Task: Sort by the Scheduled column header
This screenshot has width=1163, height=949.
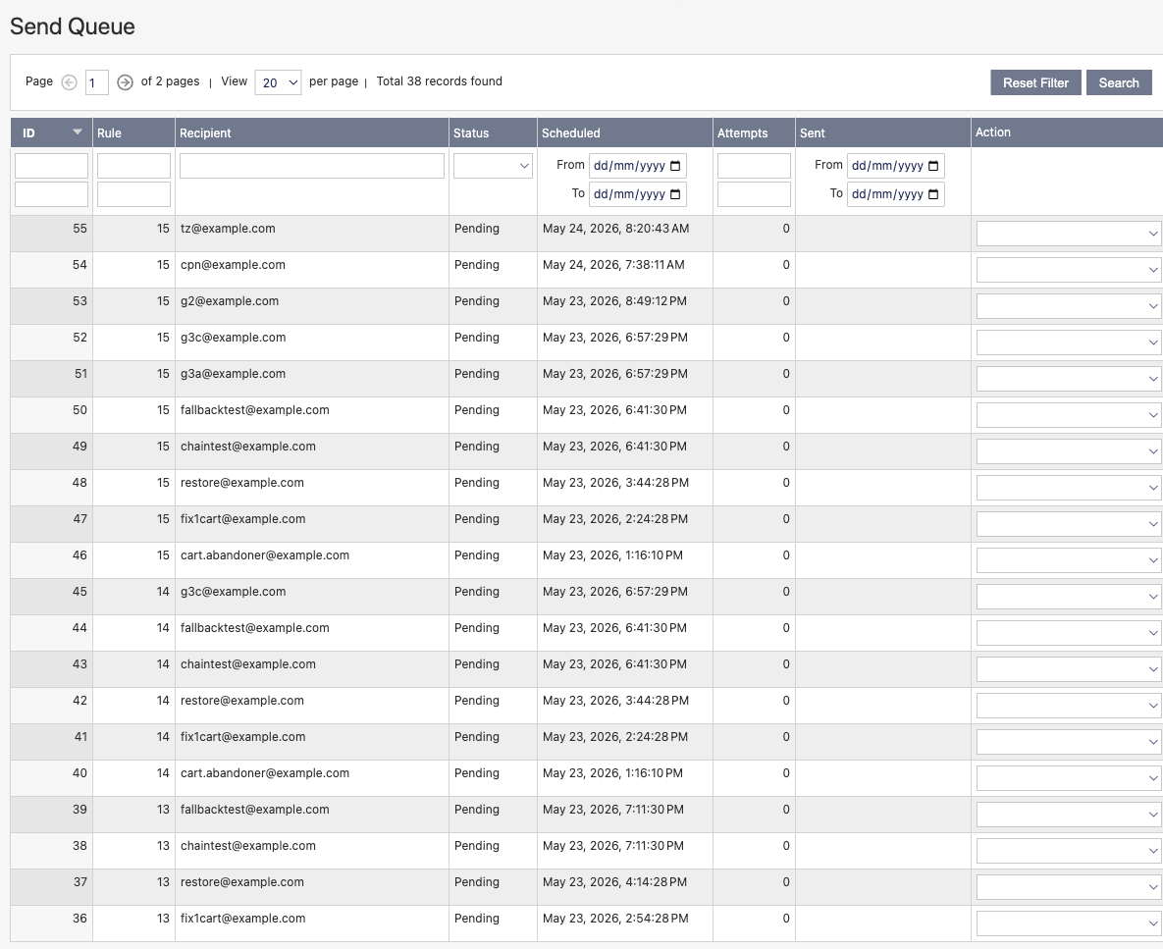Action: pos(624,132)
